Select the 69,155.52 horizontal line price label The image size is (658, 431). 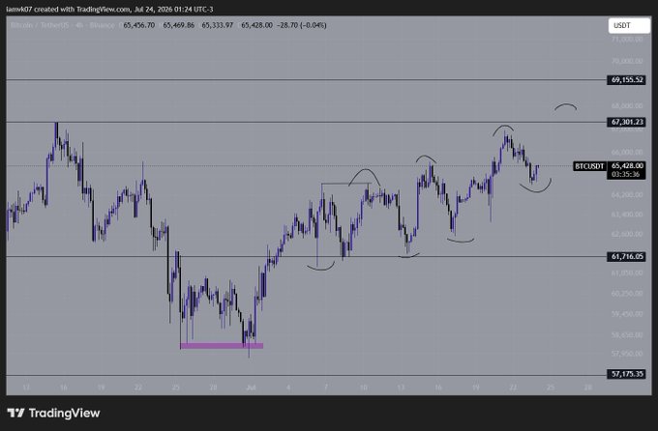pos(626,79)
